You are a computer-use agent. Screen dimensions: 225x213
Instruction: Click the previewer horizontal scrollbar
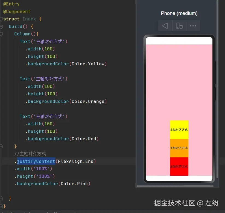175,186
